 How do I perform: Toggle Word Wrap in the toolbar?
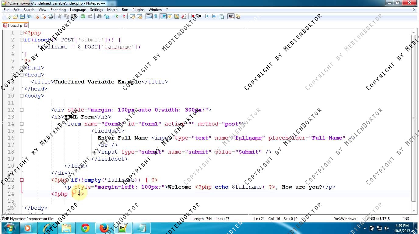(x=149, y=16)
